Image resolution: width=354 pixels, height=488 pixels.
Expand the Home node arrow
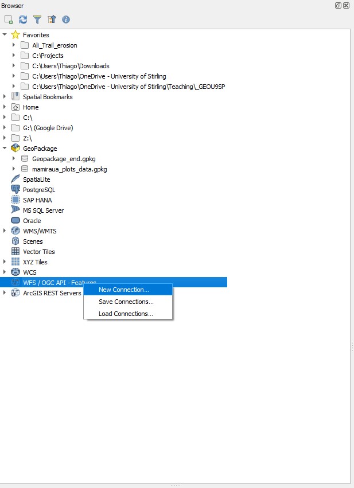[5, 107]
